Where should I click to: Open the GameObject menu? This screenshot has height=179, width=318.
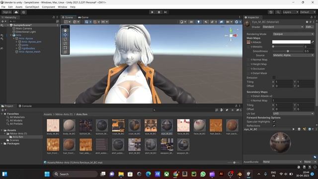32,7
